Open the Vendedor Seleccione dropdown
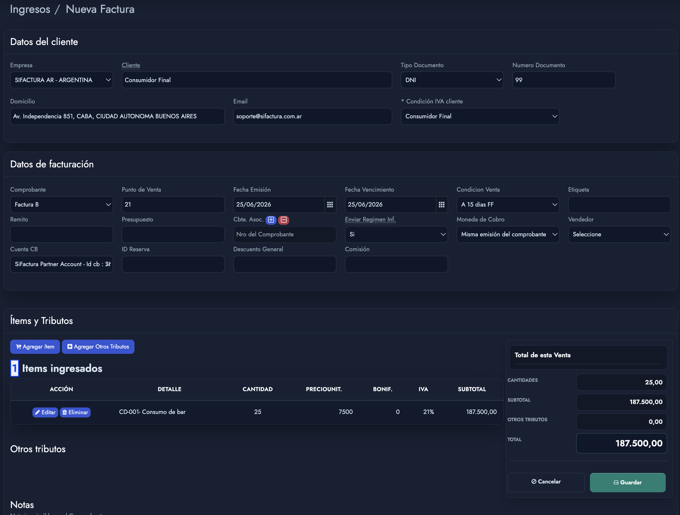This screenshot has width=680, height=515. coord(620,235)
